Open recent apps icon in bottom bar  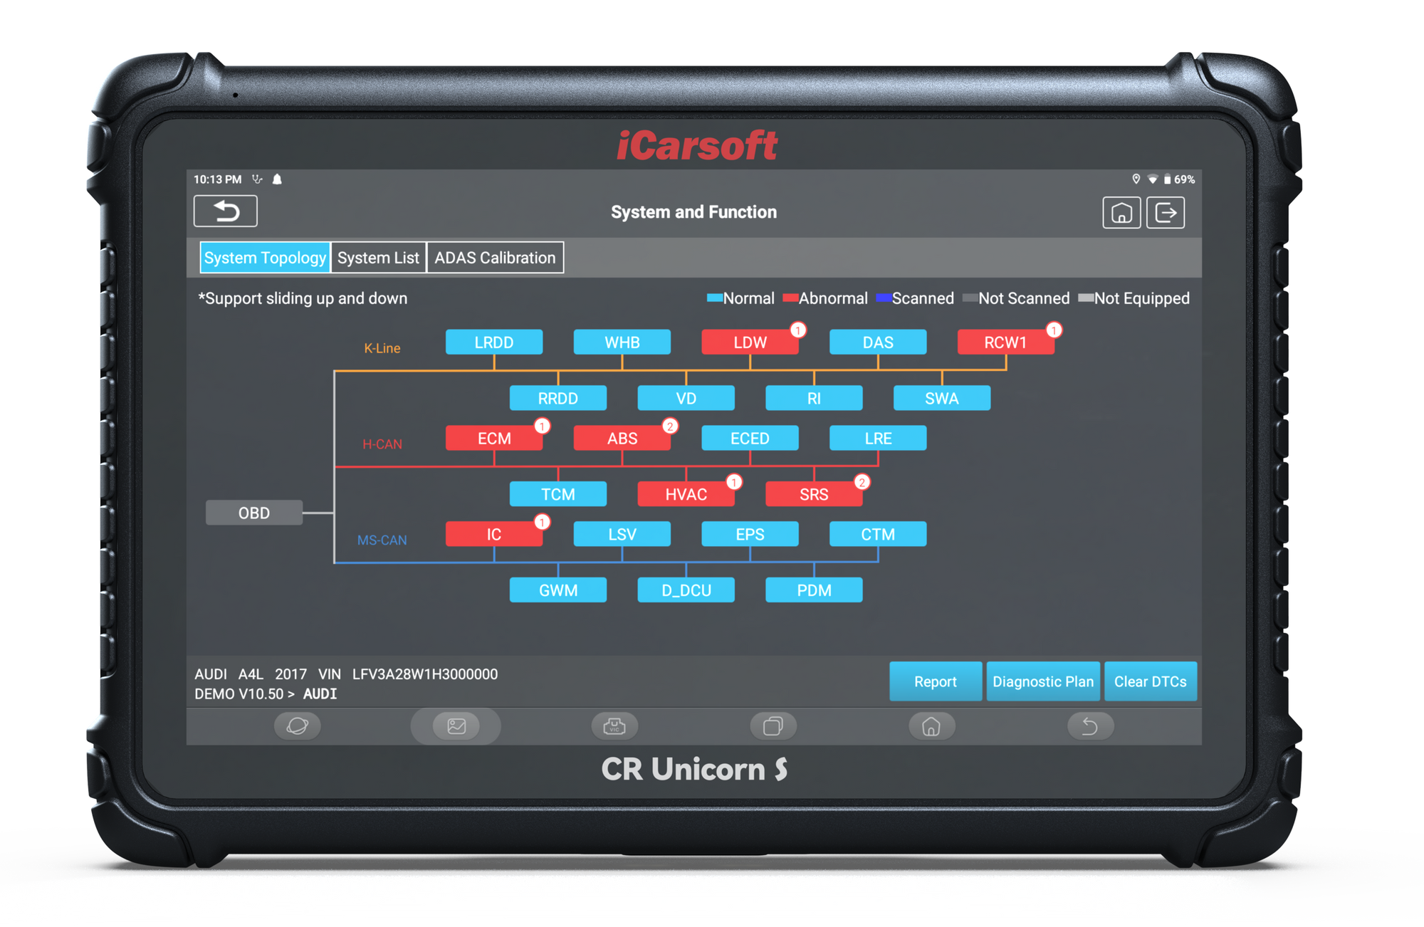click(773, 726)
